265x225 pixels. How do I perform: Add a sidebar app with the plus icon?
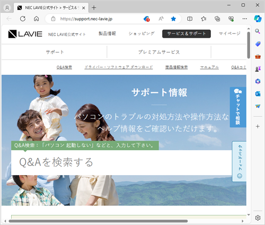[258, 126]
